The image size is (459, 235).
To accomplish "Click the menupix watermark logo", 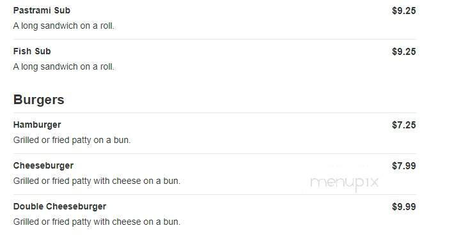I will click(x=344, y=183).
